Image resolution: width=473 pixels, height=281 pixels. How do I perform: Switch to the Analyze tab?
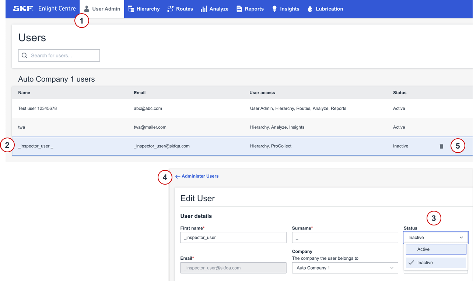pos(214,9)
